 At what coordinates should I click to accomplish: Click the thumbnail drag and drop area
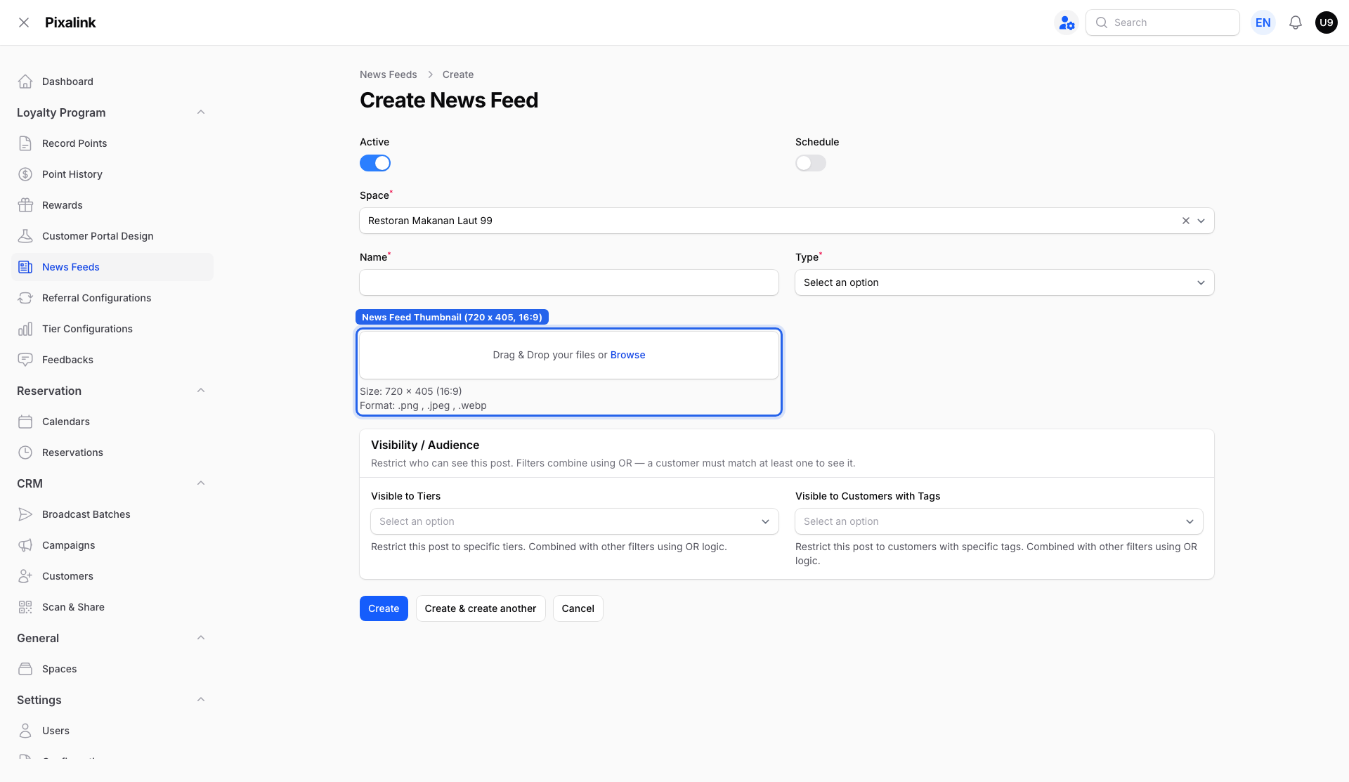(x=569, y=355)
